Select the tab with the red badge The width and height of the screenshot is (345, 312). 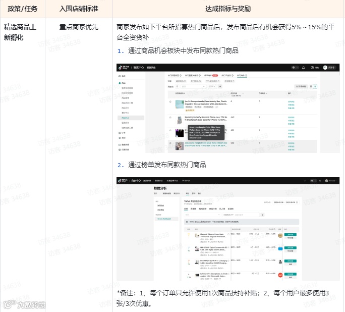211,76
